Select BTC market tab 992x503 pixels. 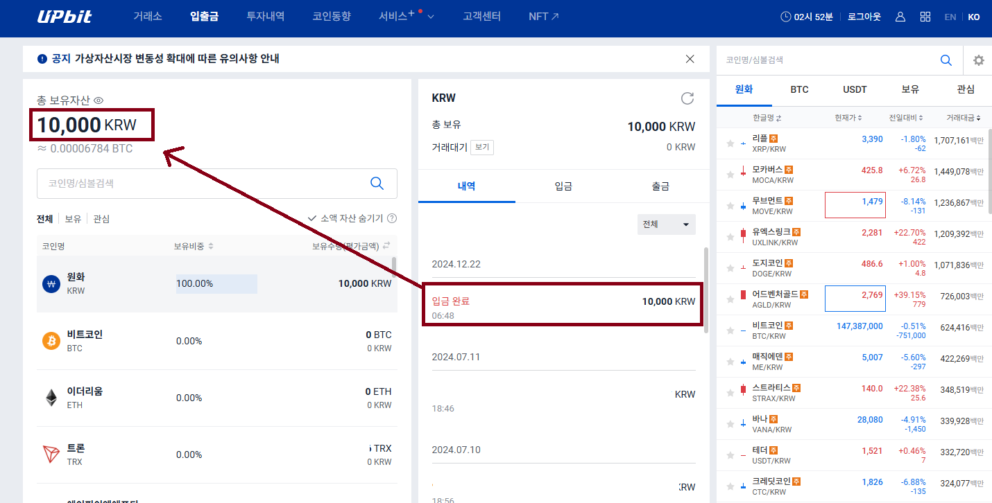click(799, 89)
